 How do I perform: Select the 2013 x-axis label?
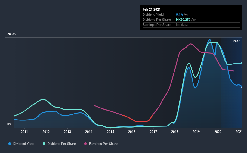click(x=67, y=132)
